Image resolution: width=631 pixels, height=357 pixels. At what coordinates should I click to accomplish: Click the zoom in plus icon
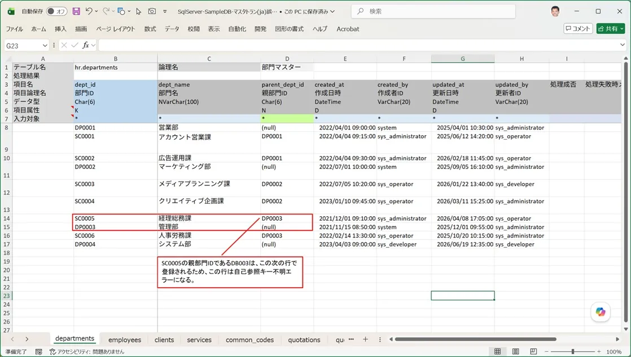click(599, 352)
